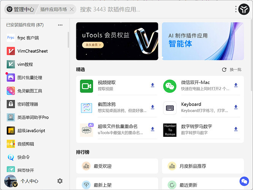253x190 pixels.
Task: Click the Number To Roman icon
Action: 170,130
